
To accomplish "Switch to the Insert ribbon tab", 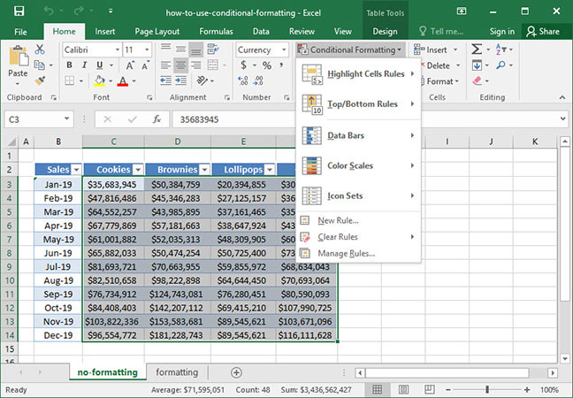I will click(105, 32).
